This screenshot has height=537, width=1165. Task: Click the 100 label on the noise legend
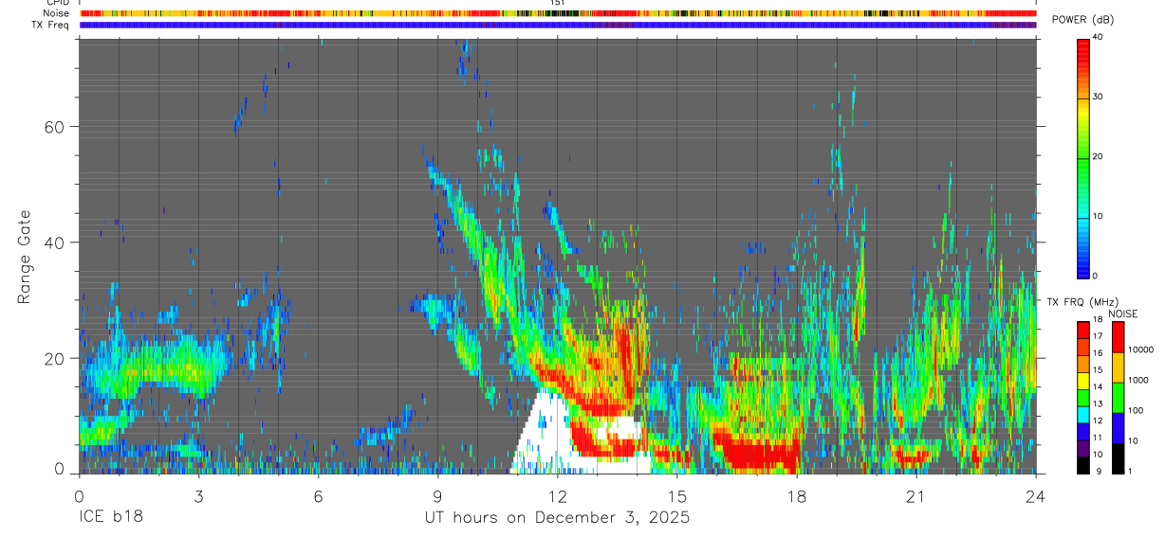(1136, 410)
